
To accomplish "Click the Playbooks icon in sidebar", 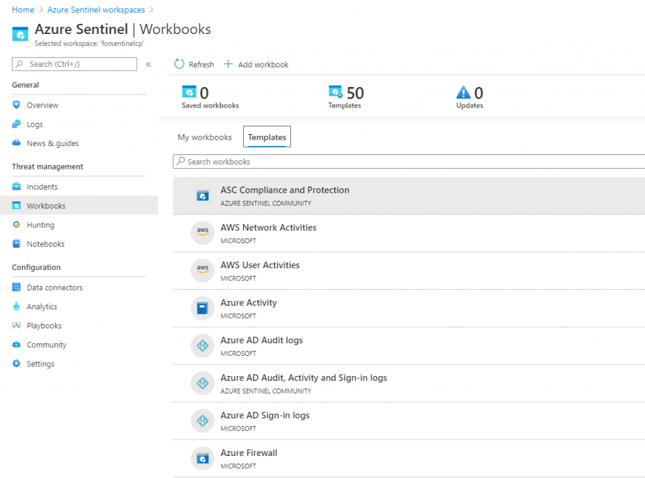I will (16, 325).
